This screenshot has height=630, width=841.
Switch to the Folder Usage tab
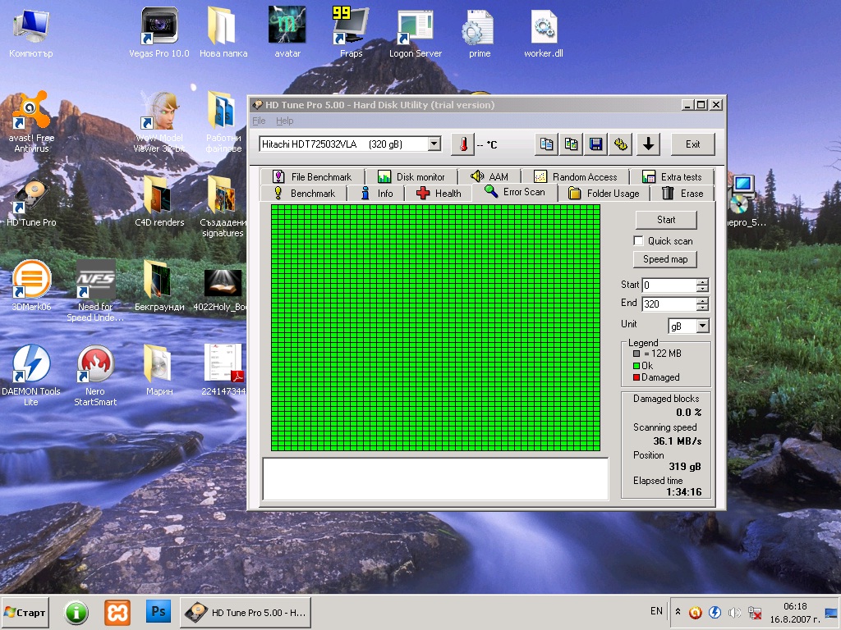coord(604,194)
